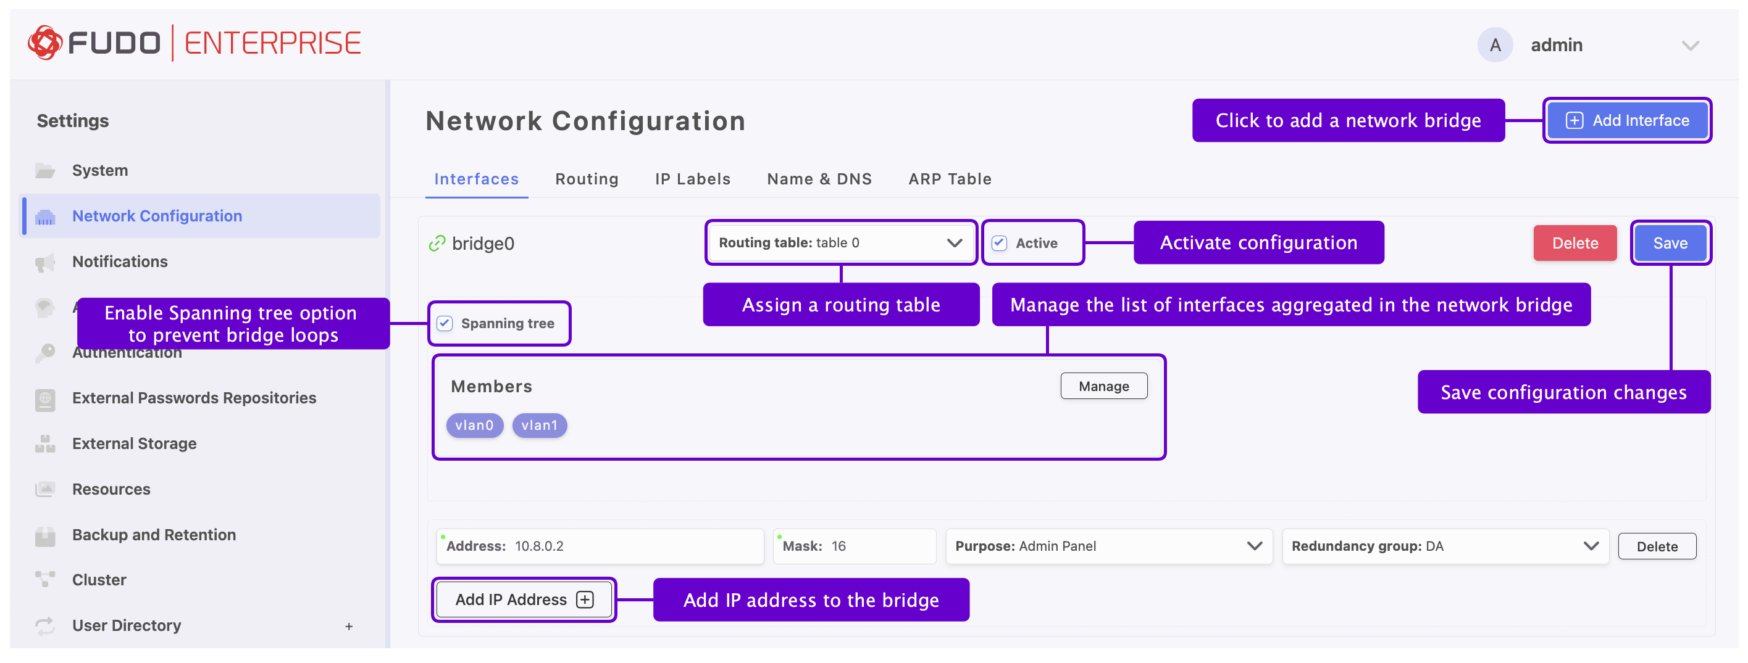Click the Add Interface button
This screenshot has height=663, width=1748.
(1626, 121)
